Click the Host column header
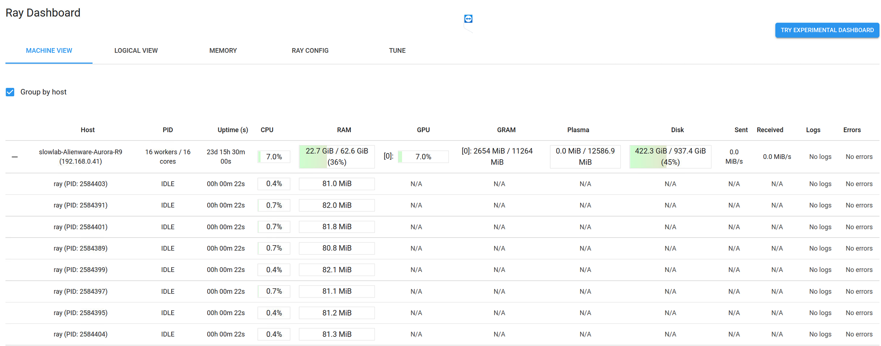881x346 pixels. pos(88,130)
